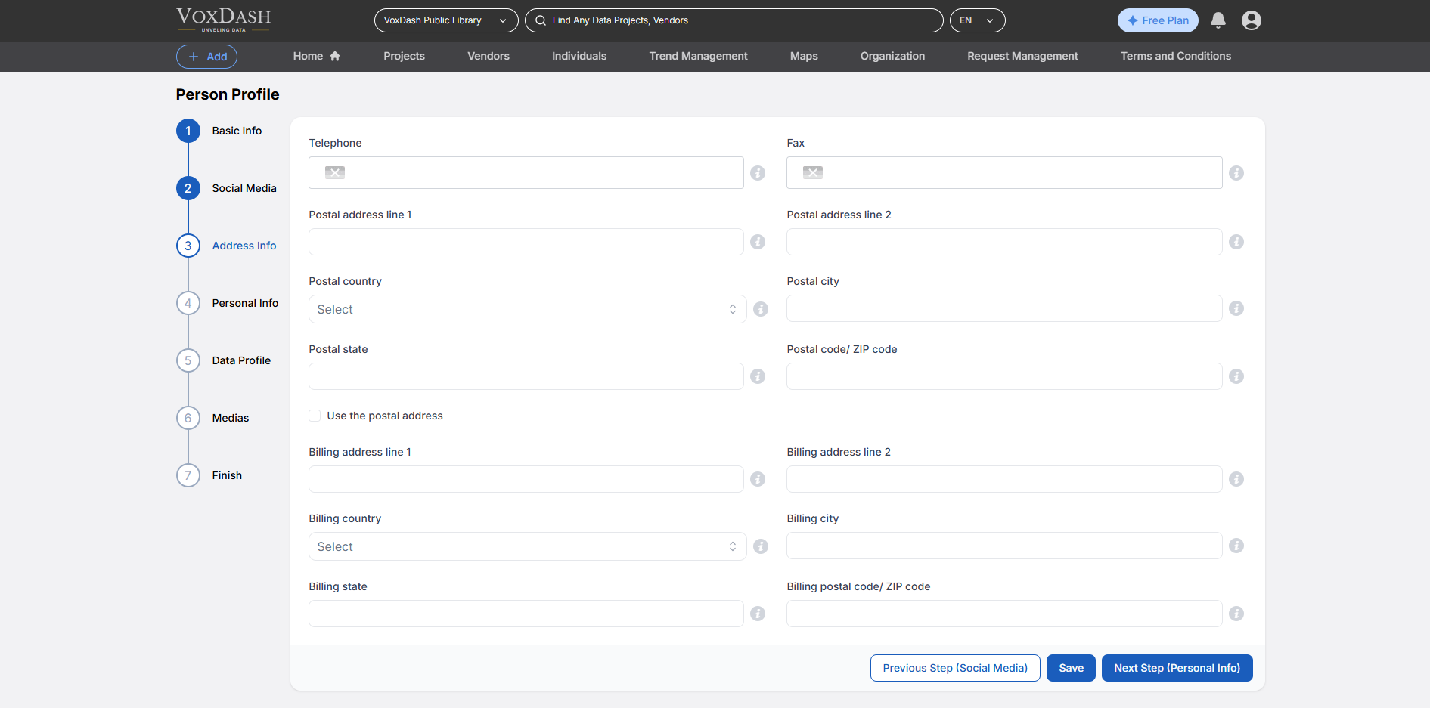Focus the Postal city field

[1004, 308]
